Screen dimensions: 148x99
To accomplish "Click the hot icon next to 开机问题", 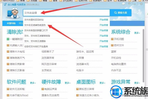I will [112, 39].
